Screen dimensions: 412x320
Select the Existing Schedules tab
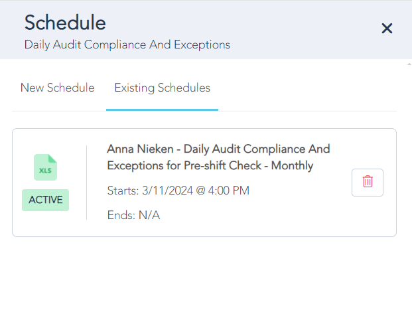pyautogui.click(x=162, y=88)
